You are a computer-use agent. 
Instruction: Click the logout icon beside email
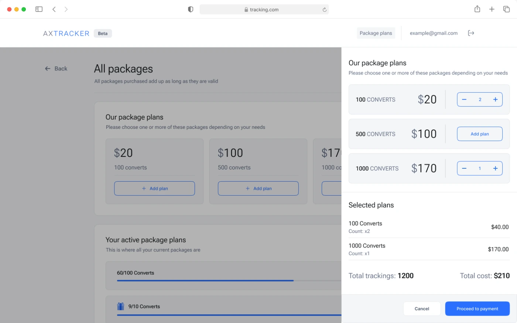pos(471,33)
